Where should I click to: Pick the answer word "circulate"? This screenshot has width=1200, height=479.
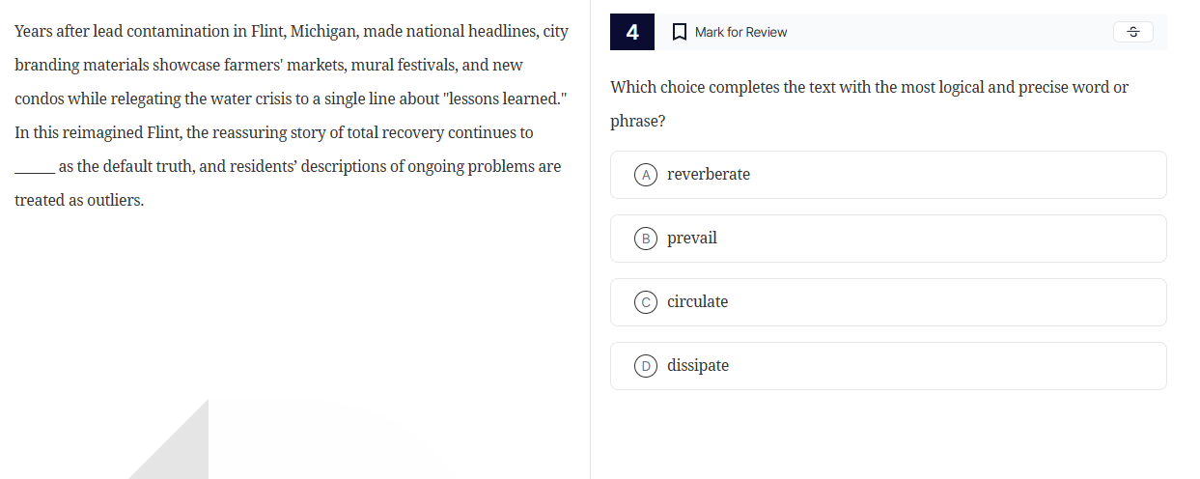pos(698,302)
